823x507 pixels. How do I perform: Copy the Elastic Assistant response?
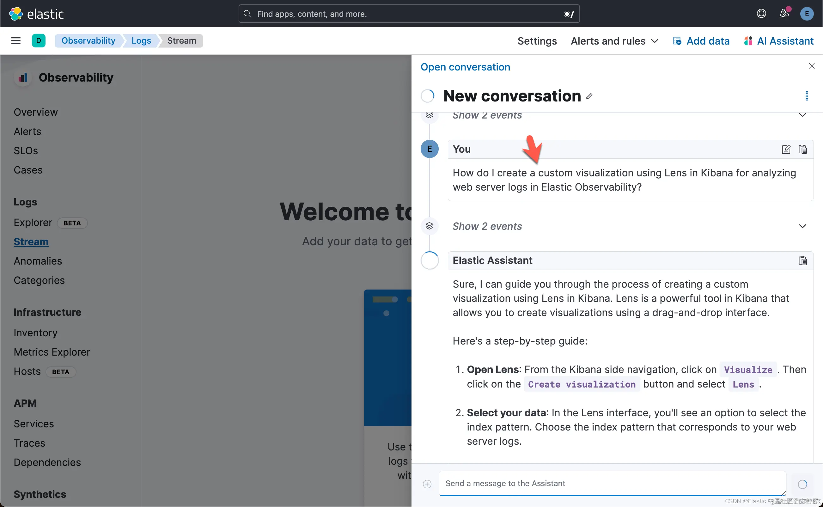click(x=802, y=260)
